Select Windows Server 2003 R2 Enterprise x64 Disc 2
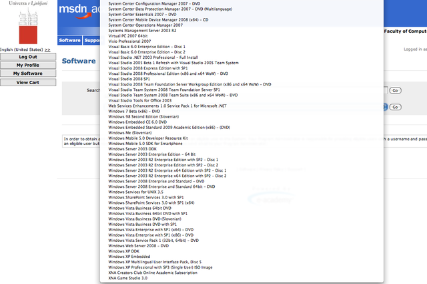This screenshot has width=427, height=284. click(x=167, y=176)
